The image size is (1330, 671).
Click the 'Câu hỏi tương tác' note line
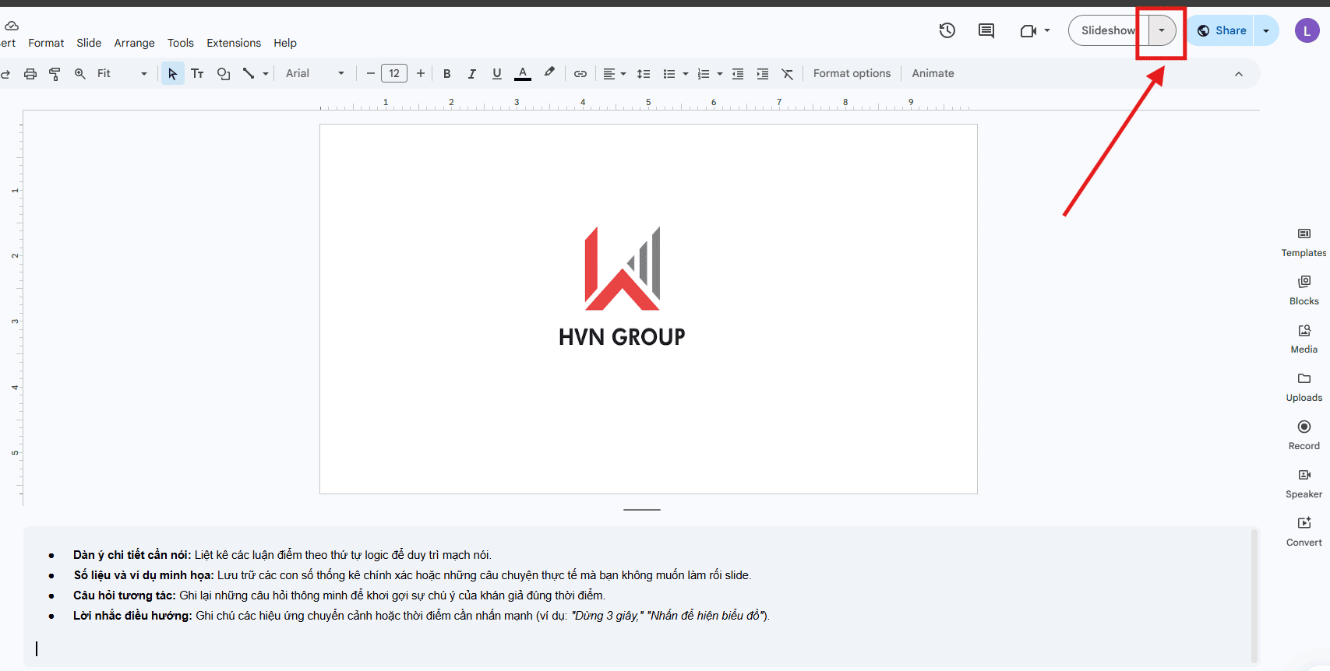338,595
